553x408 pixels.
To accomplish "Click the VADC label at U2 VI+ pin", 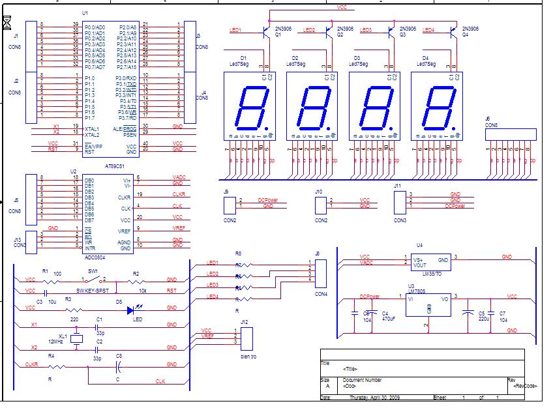I will [179, 177].
